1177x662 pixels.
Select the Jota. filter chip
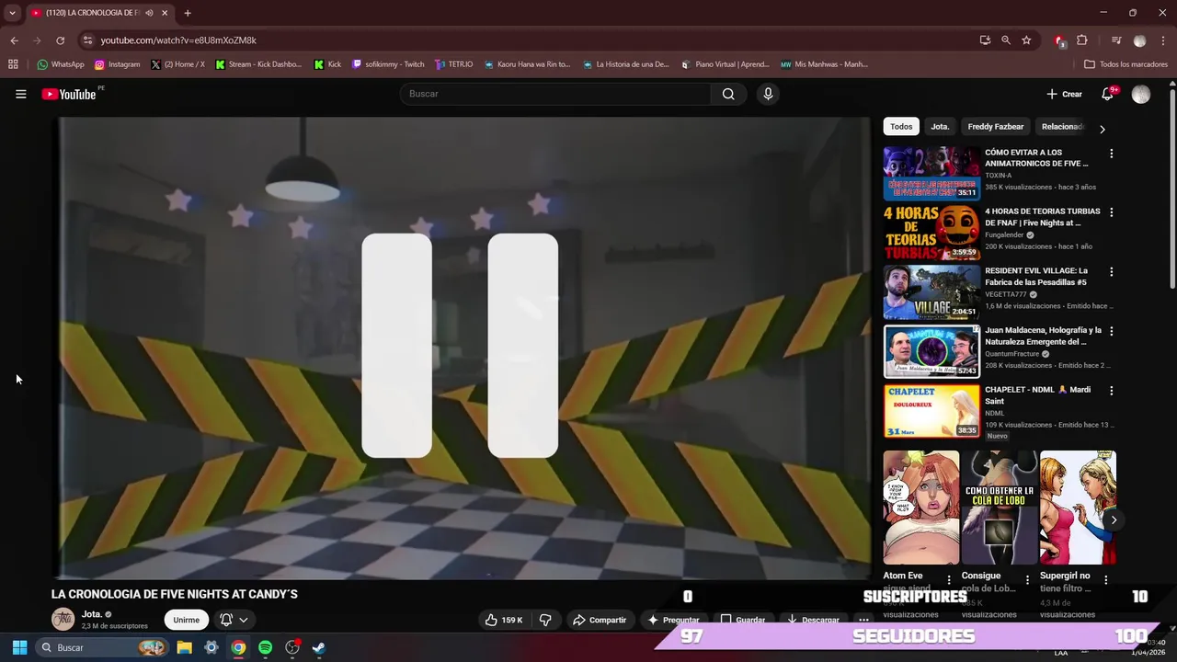click(x=940, y=127)
